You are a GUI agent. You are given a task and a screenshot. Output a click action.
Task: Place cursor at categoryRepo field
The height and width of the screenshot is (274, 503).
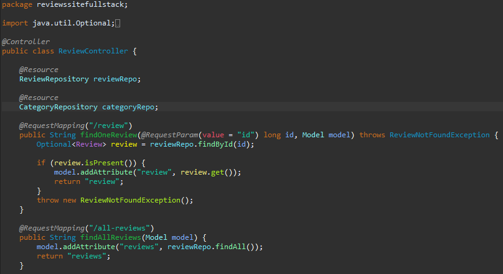coord(128,107)
